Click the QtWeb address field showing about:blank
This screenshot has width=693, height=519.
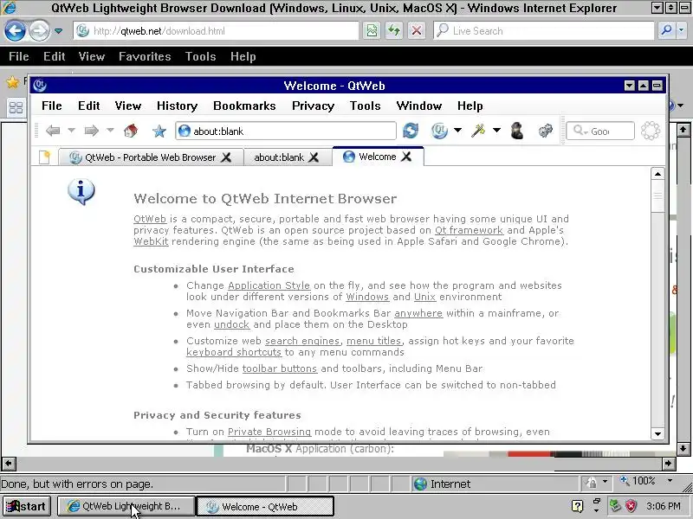[x=286, y=131]
